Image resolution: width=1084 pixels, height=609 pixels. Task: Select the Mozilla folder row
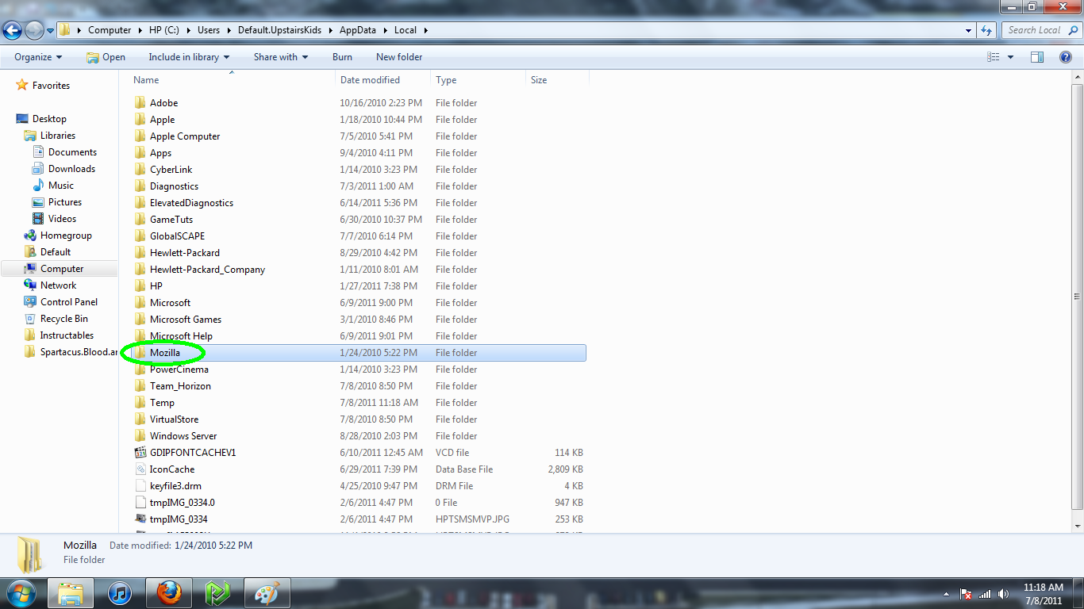tap(359, 353)
